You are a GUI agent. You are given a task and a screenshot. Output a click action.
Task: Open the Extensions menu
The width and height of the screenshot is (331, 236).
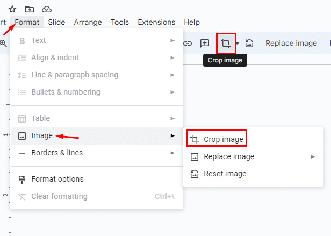tap(156, 22)
